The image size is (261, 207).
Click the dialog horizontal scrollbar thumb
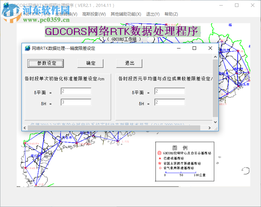click(x=114, y=128)
